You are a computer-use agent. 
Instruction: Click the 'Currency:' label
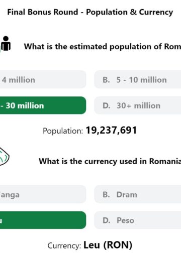(64, 246)
